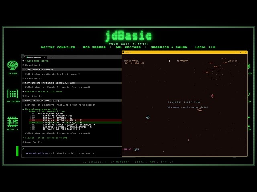
Task: Click the LLM CORE brain icon
Action: click(x=12, y=65)
